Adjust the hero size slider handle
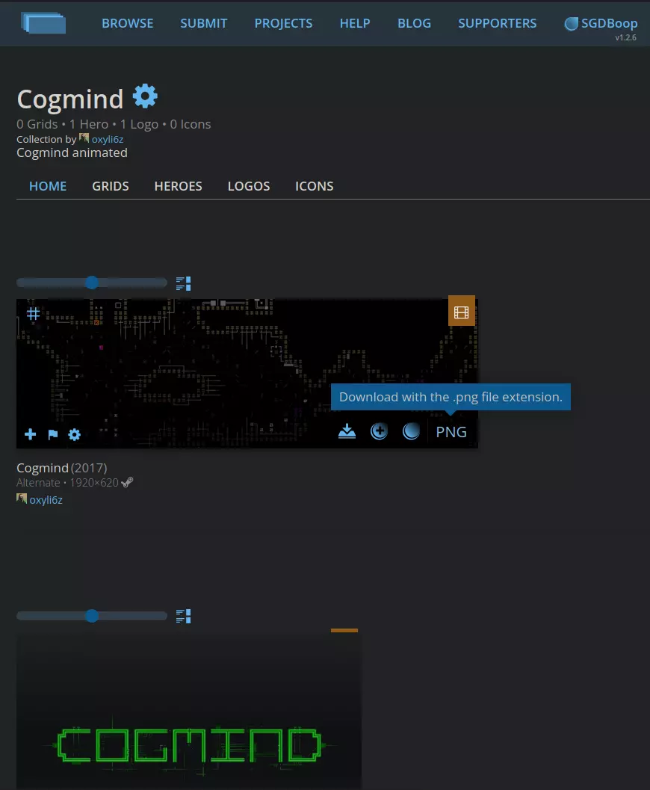This screenshot has width=650, height=790. 92,283
